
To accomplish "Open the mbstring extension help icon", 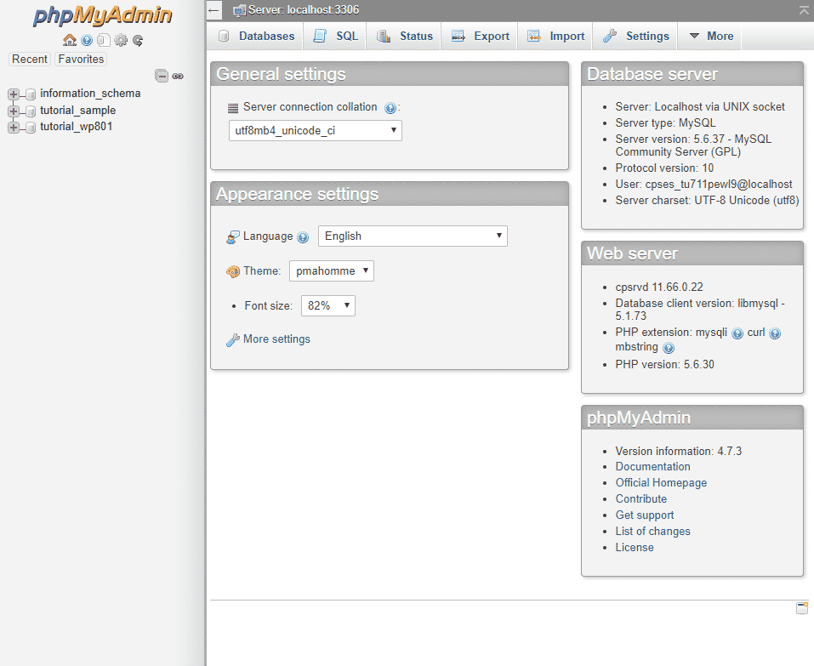I will (x=669, y=347).
